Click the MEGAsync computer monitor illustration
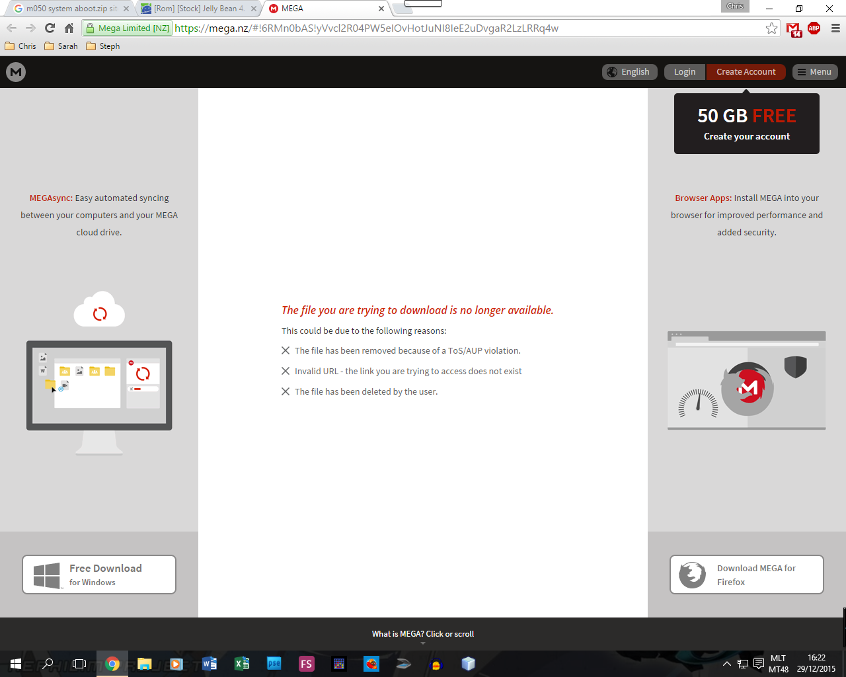The image size is (846, 677). pos(99,397)
